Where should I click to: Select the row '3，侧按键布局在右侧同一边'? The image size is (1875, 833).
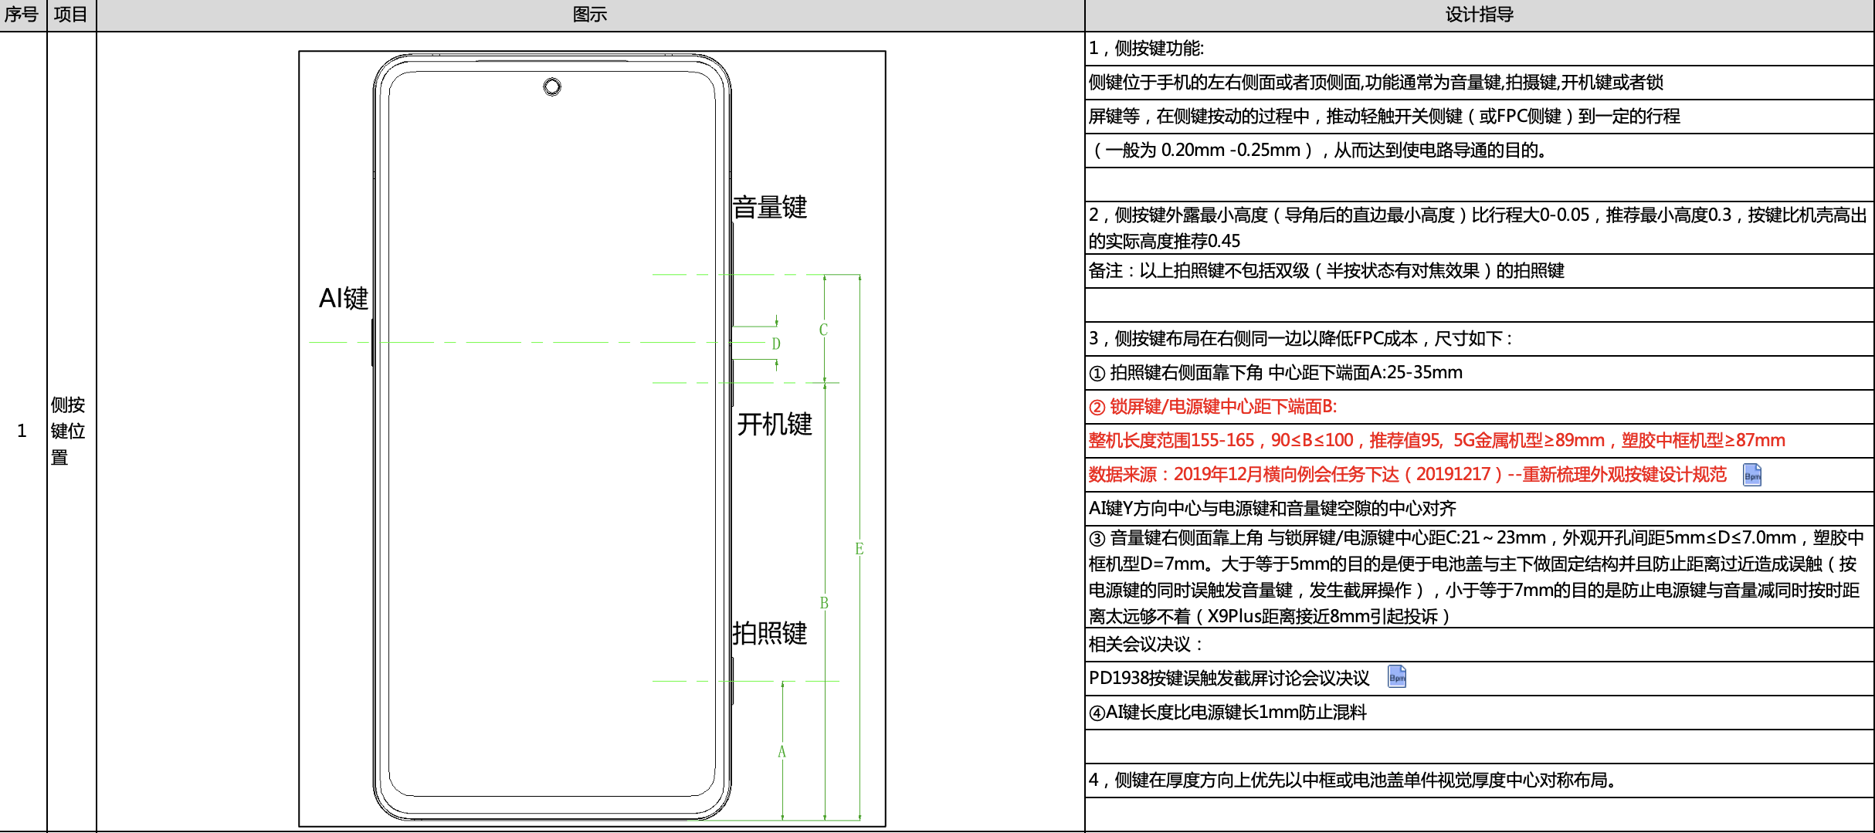coord(1480,339)
